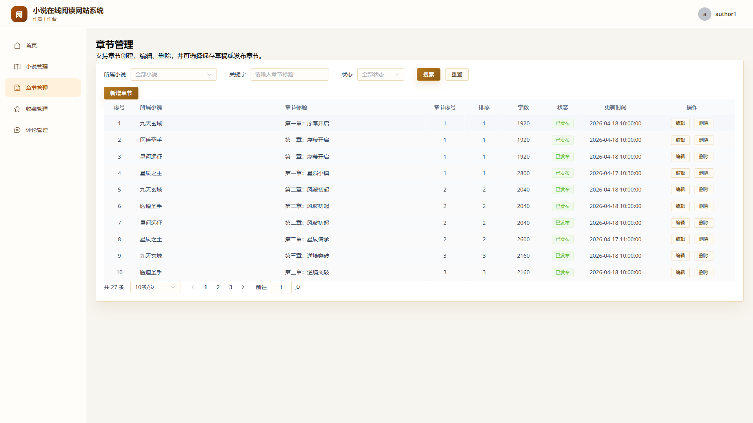
Task: Switch to page 2 of results
Action: 218,287
